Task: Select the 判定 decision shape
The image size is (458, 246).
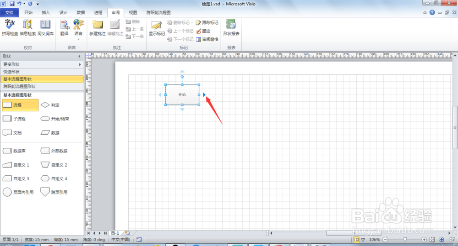Action: pyautogui.click(x=50, y=105)
